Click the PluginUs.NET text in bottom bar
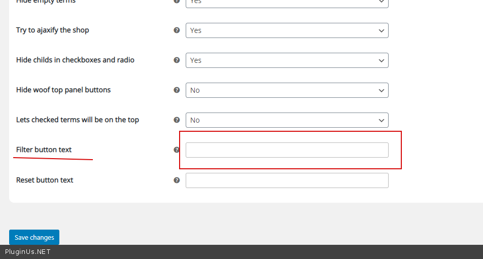Viewport: 483px width, 259px height. 28,252
